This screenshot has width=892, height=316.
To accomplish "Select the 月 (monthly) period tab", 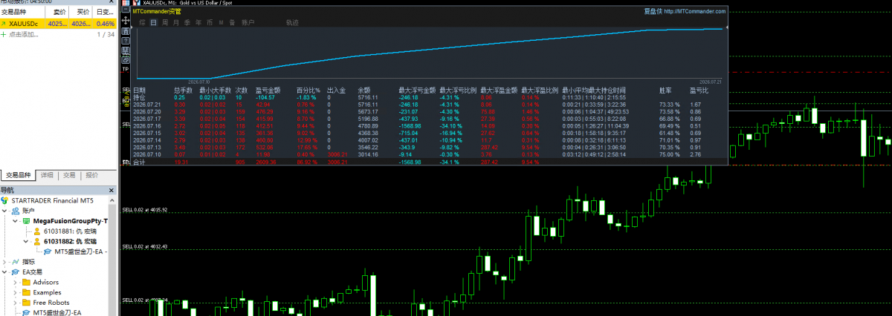I will coord(176,23).
